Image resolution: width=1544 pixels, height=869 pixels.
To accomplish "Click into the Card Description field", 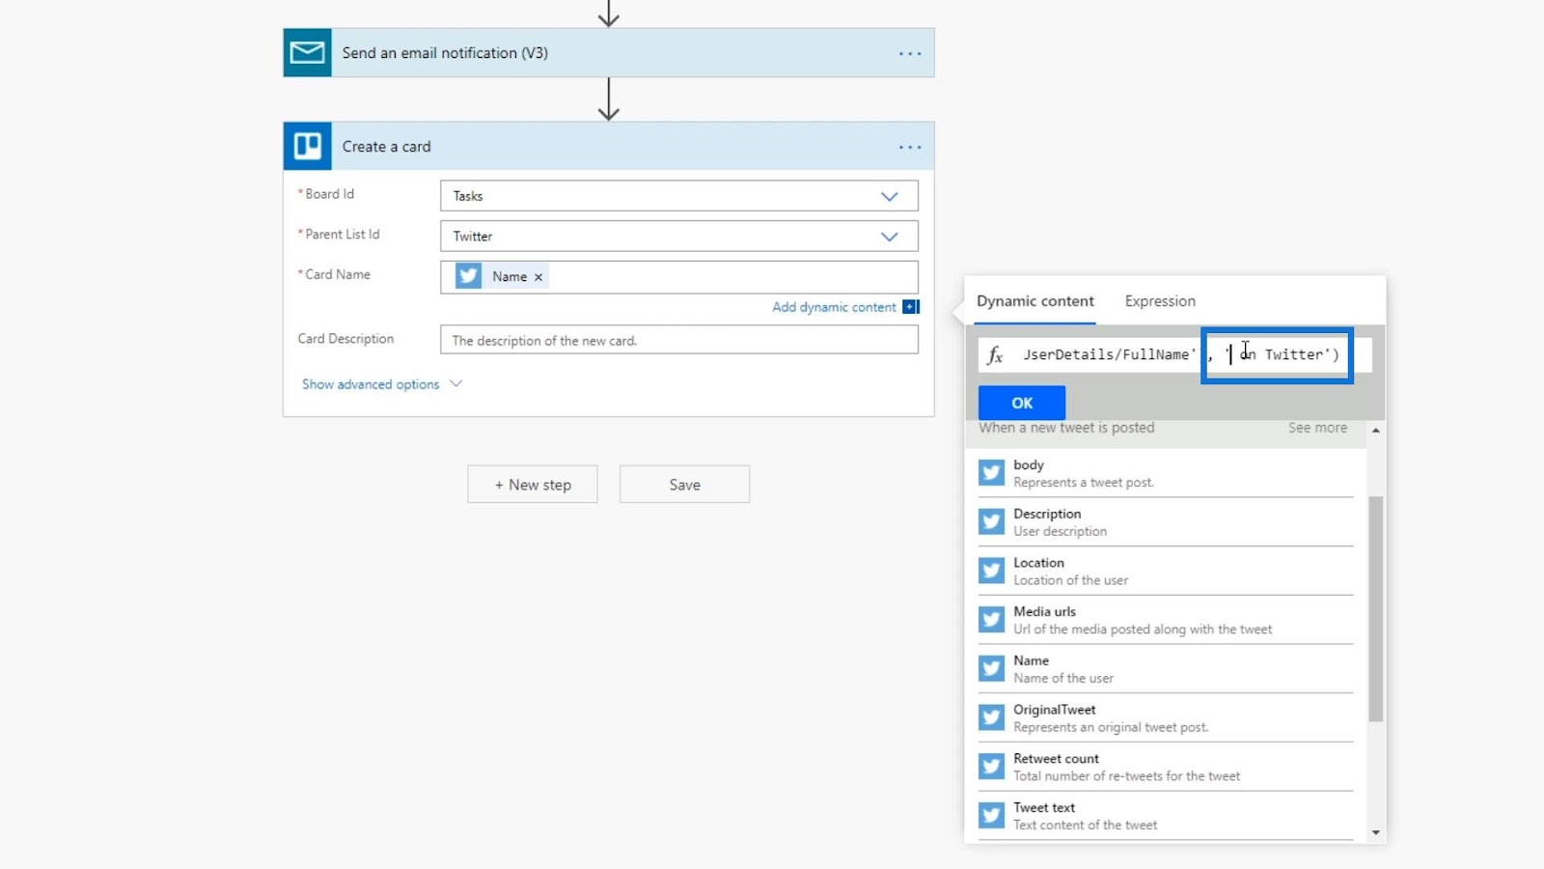I will pyautogui.click(x=678, y=340).
